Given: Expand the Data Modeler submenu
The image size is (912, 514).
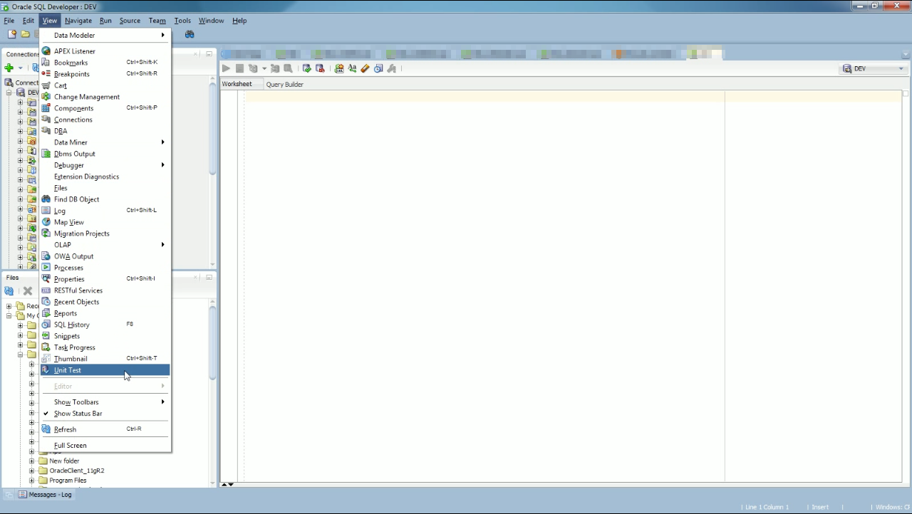Looking at the screenshot, I should click(x=105, y=35).
